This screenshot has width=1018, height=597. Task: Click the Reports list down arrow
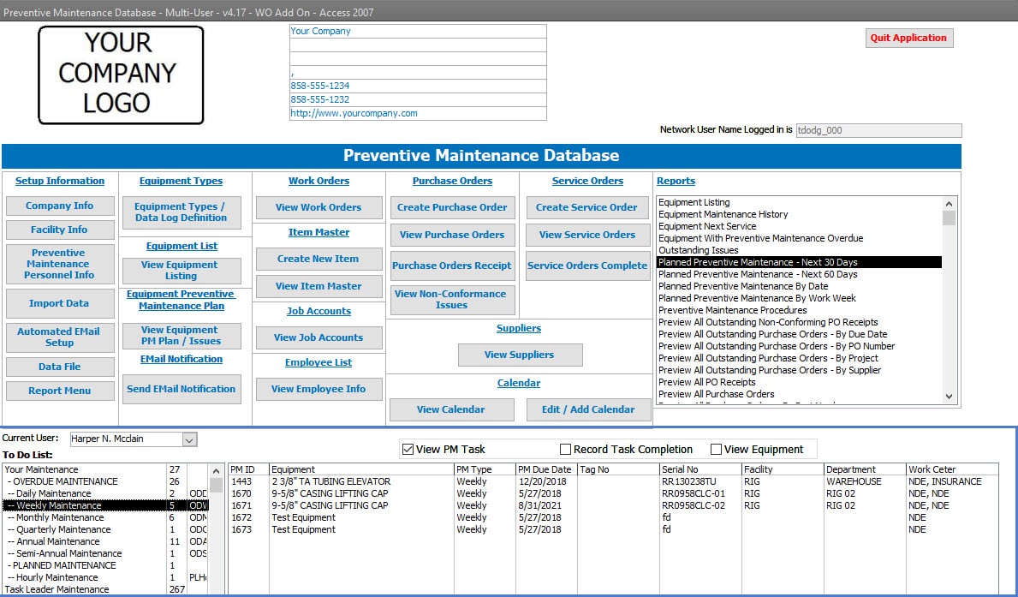949,396
